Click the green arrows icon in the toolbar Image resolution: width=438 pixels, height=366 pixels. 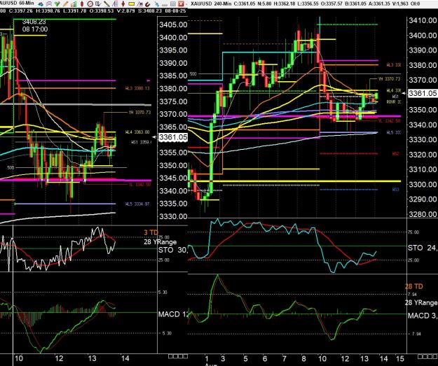57,4
